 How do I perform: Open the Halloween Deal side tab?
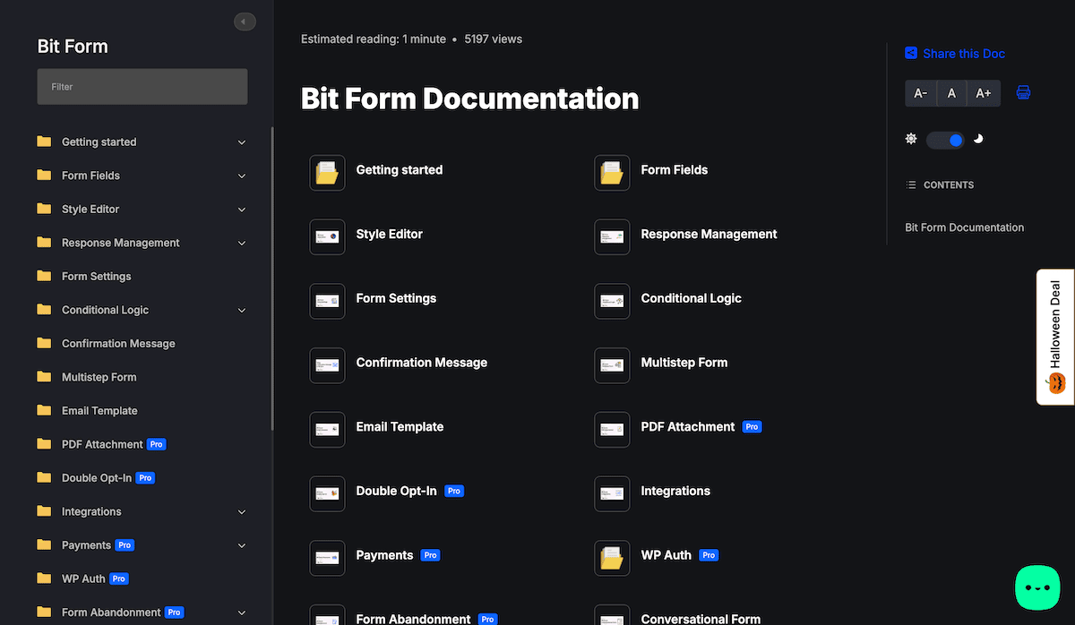coord(1055,337)
